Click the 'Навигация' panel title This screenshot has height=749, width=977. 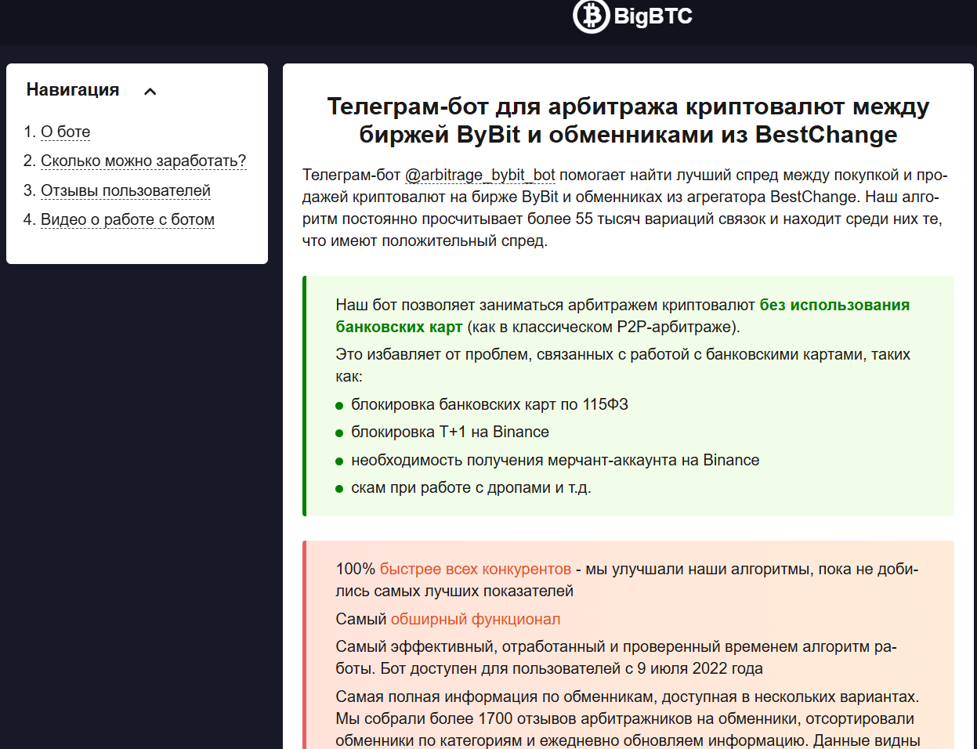click(x=73, y=89)
